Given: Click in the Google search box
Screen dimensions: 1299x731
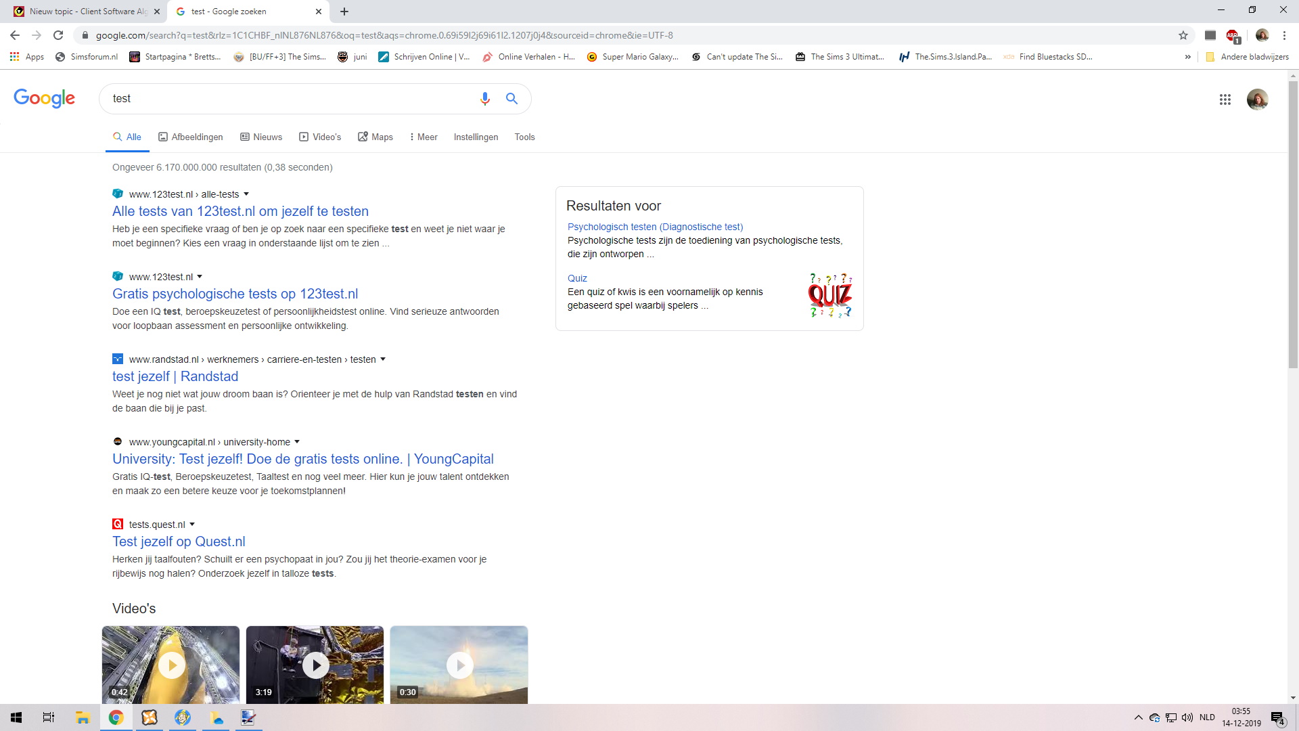Looking at the screenshot, I should point(291,99).
